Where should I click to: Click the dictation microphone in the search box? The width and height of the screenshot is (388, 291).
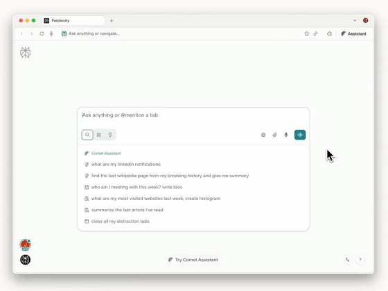click(286, 135)
